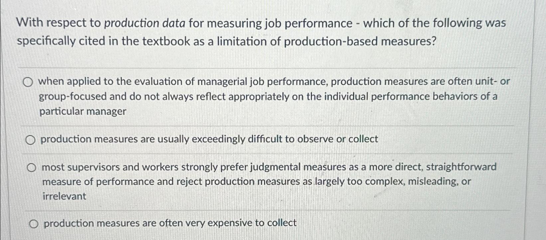Screen dimensions: 546x240
Task: Click the phrase 'particular manager'
Action: [x=83, y=111]
